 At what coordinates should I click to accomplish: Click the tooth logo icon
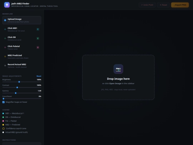[7, 5]
